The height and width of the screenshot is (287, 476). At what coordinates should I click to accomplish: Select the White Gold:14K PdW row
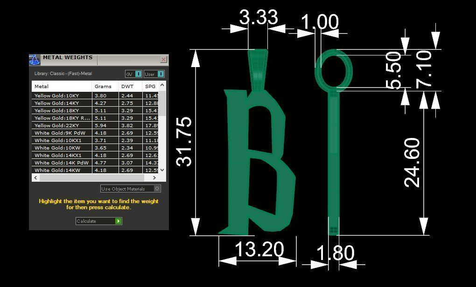[x=95, y=163]
